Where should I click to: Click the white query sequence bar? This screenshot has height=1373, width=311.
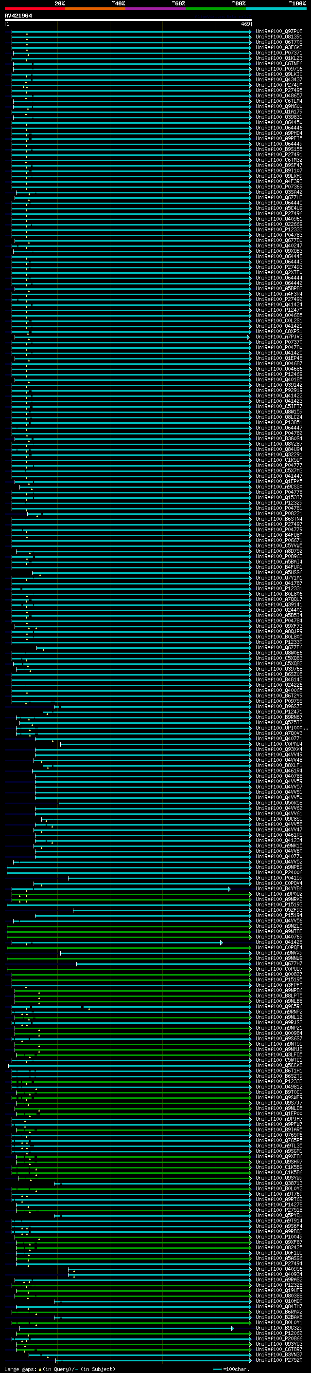pyautogui.click(x=128, y=19)
